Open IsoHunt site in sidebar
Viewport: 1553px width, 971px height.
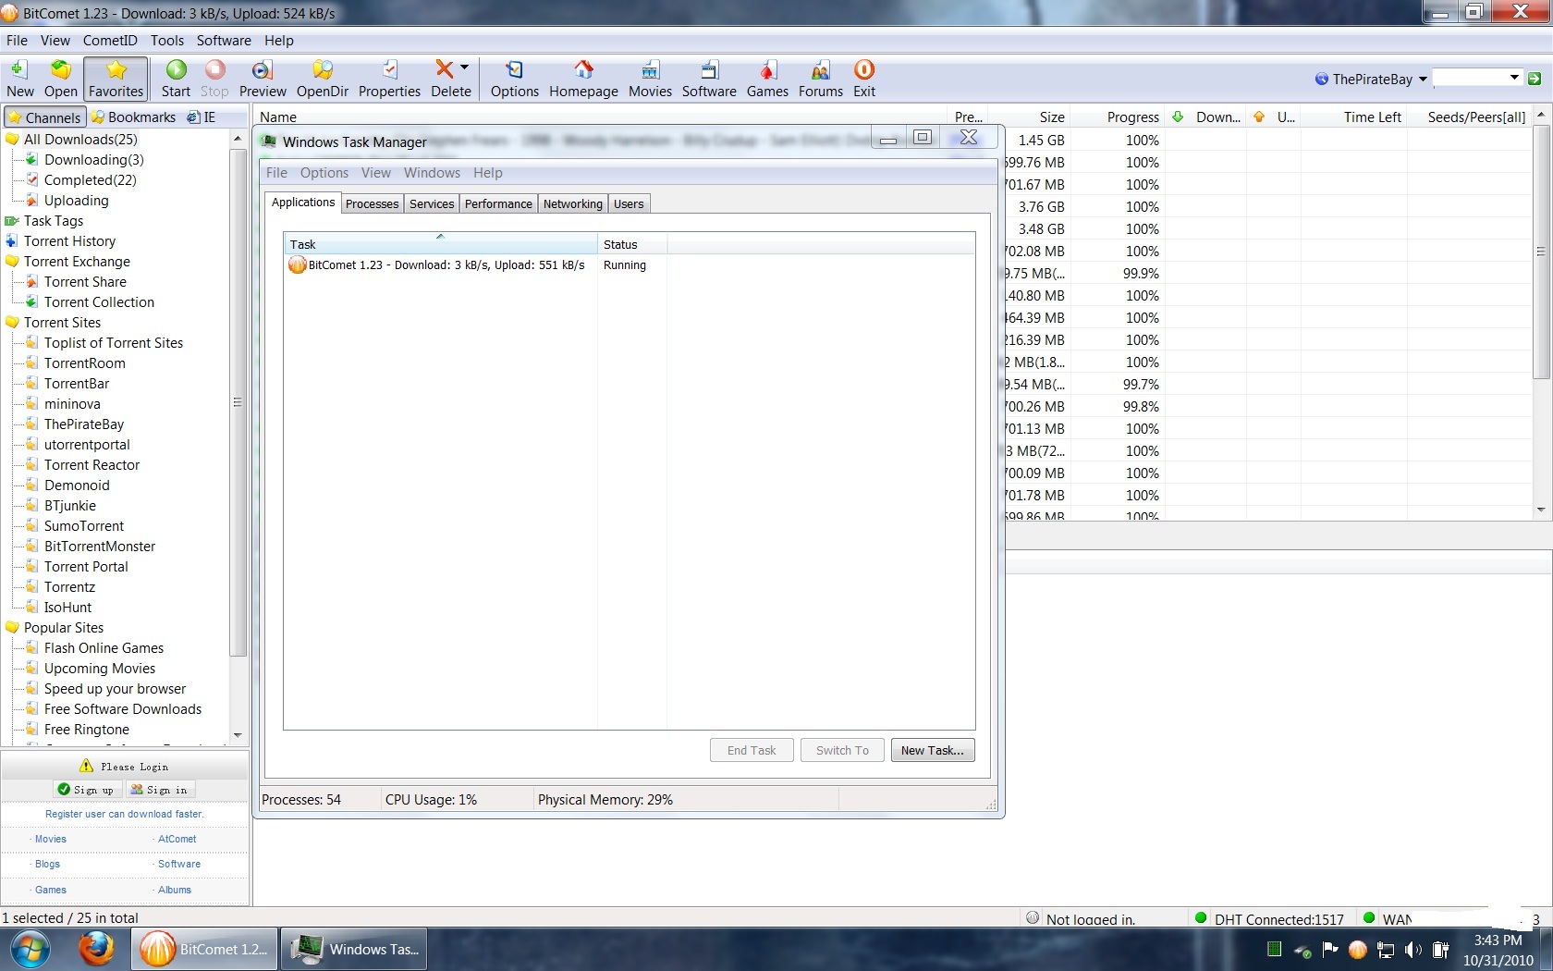click(67, 608)
